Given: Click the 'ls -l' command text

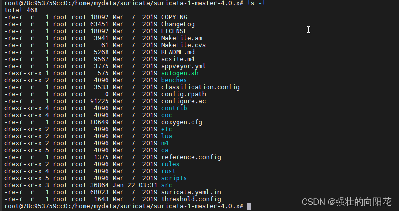Looking at the screenshot, I should pyautogui.click(x=256, y=3).
